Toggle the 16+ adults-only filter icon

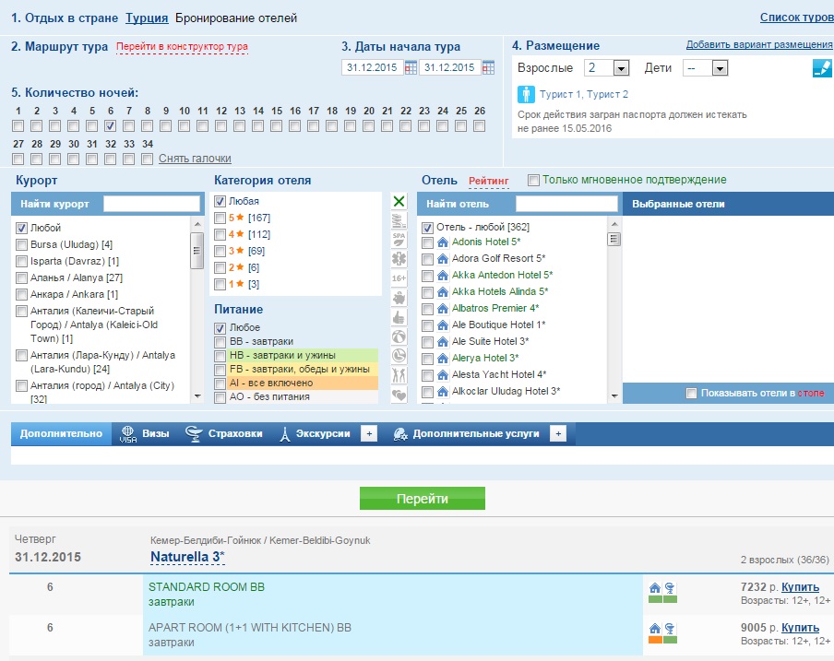(x=399, y=278)
